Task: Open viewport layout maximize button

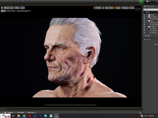Action: tap(138, 9)
